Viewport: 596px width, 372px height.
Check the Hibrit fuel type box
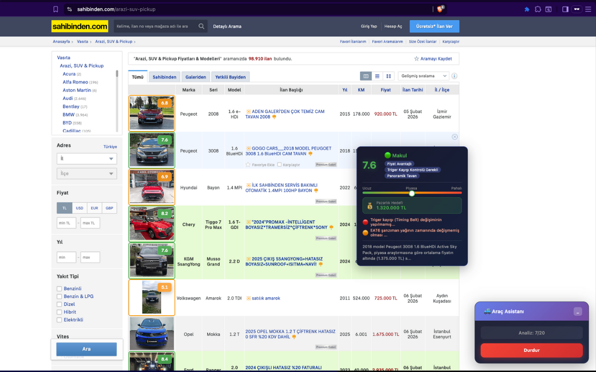point(59,312)
